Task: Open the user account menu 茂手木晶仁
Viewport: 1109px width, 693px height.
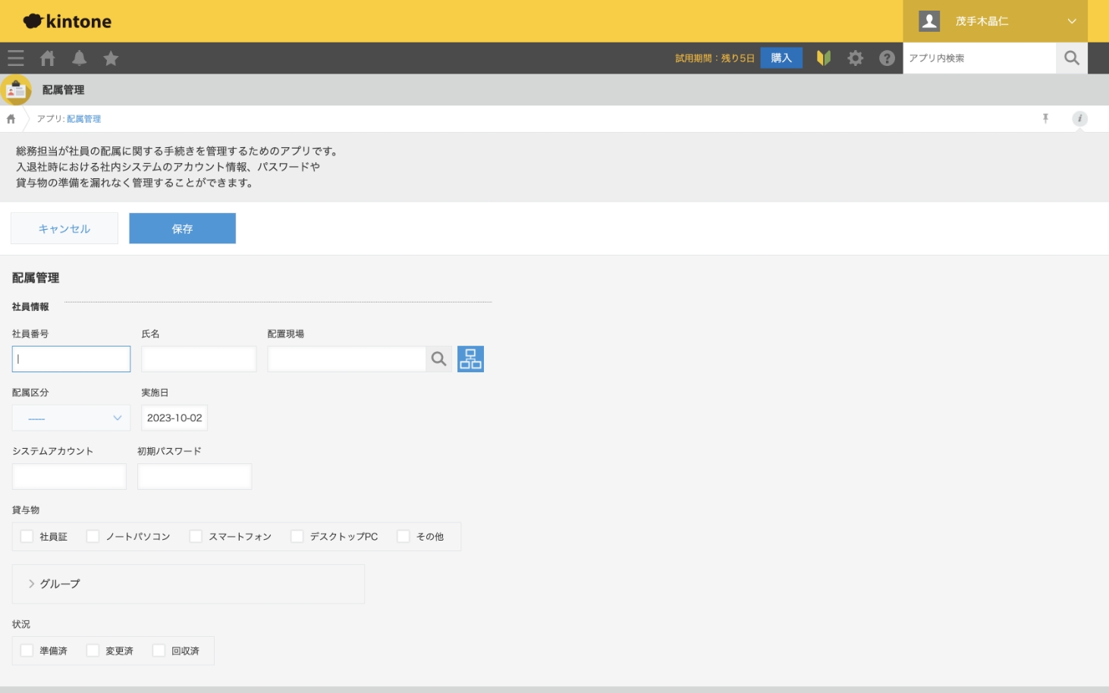Action: point(995,21)
